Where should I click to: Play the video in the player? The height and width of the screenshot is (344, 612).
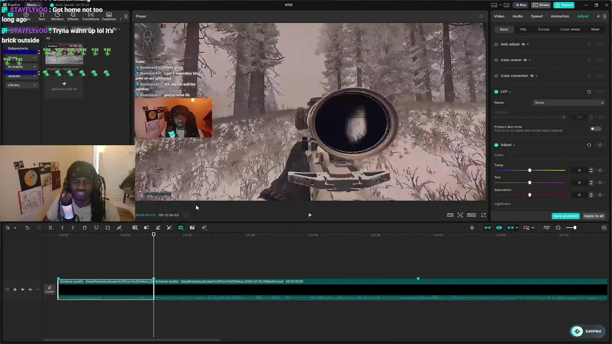[x=310, y=215]
